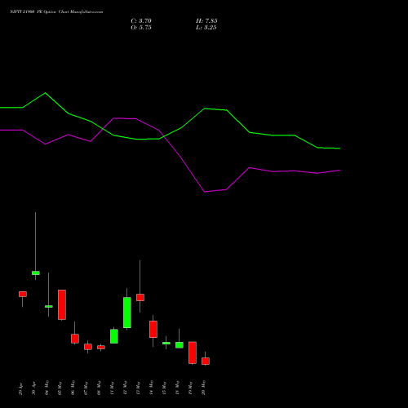Click the '14 May' date axis label
408x408 pixels.
[x=152, y=388]
